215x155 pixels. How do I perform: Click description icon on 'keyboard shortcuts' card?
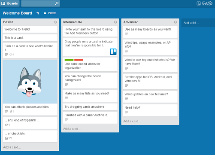(x=127, y=68)
